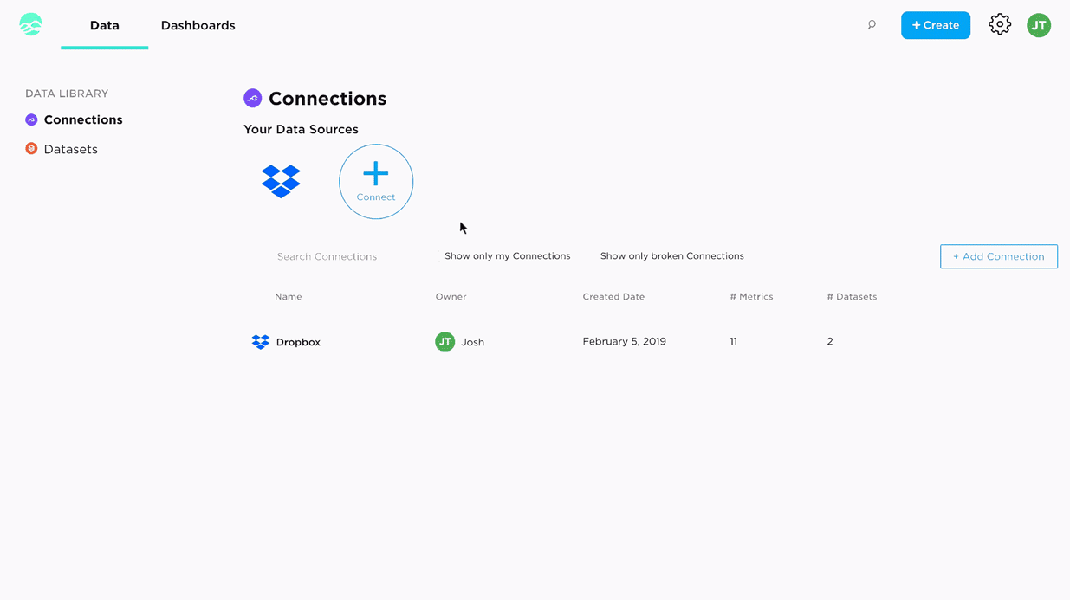This screenshot has width=1070, height=600.
Task: Click Josh's green JT owner avatar
Action: point(444,342)
